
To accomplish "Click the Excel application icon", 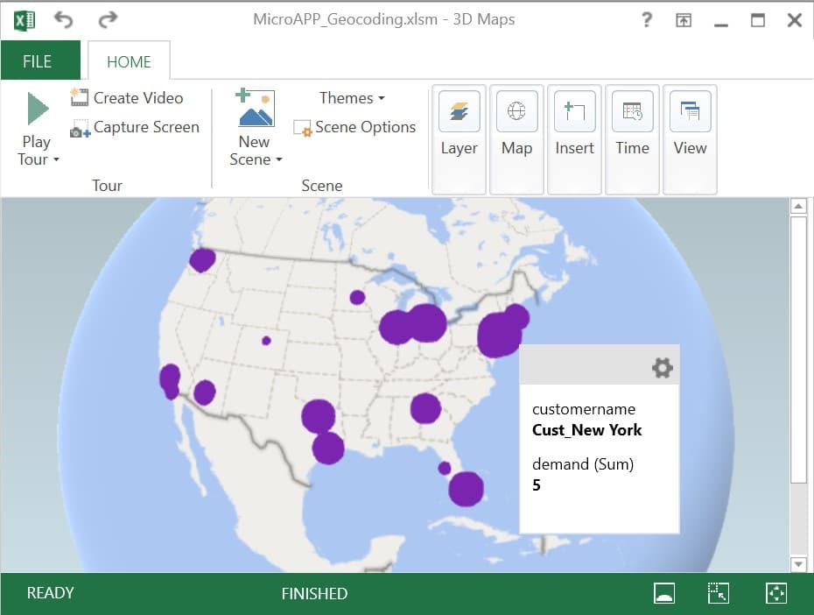I will tap(25, 21).
